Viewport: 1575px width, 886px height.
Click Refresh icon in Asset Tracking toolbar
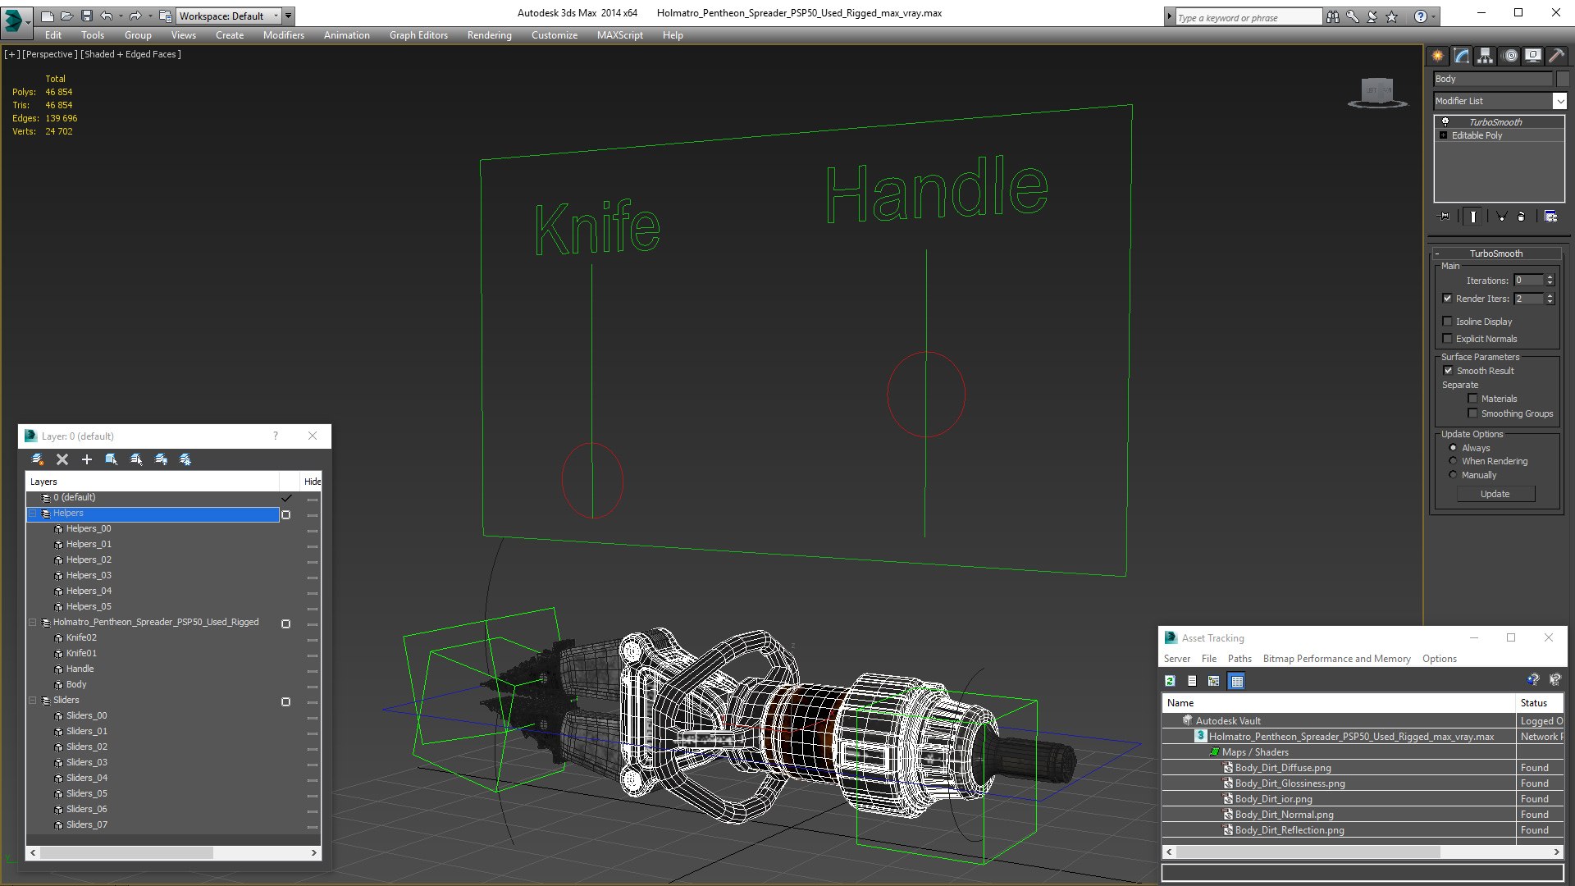pyautogui.click(x=1171, y=681)
